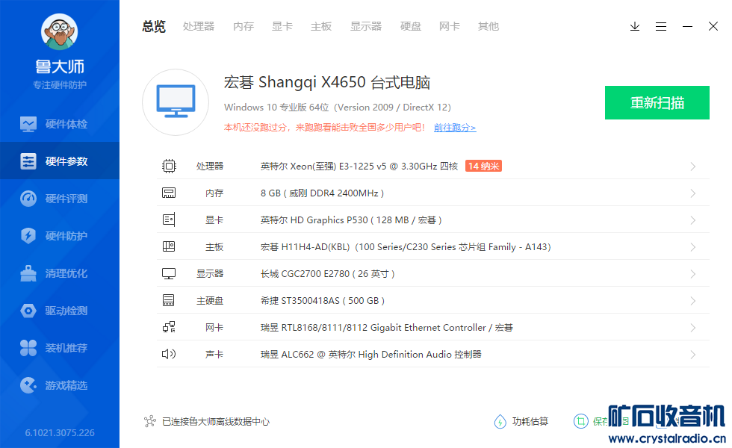732x448 pixels.
Task: Open 硬件评测 benchmark section
Action: [60, 199]
